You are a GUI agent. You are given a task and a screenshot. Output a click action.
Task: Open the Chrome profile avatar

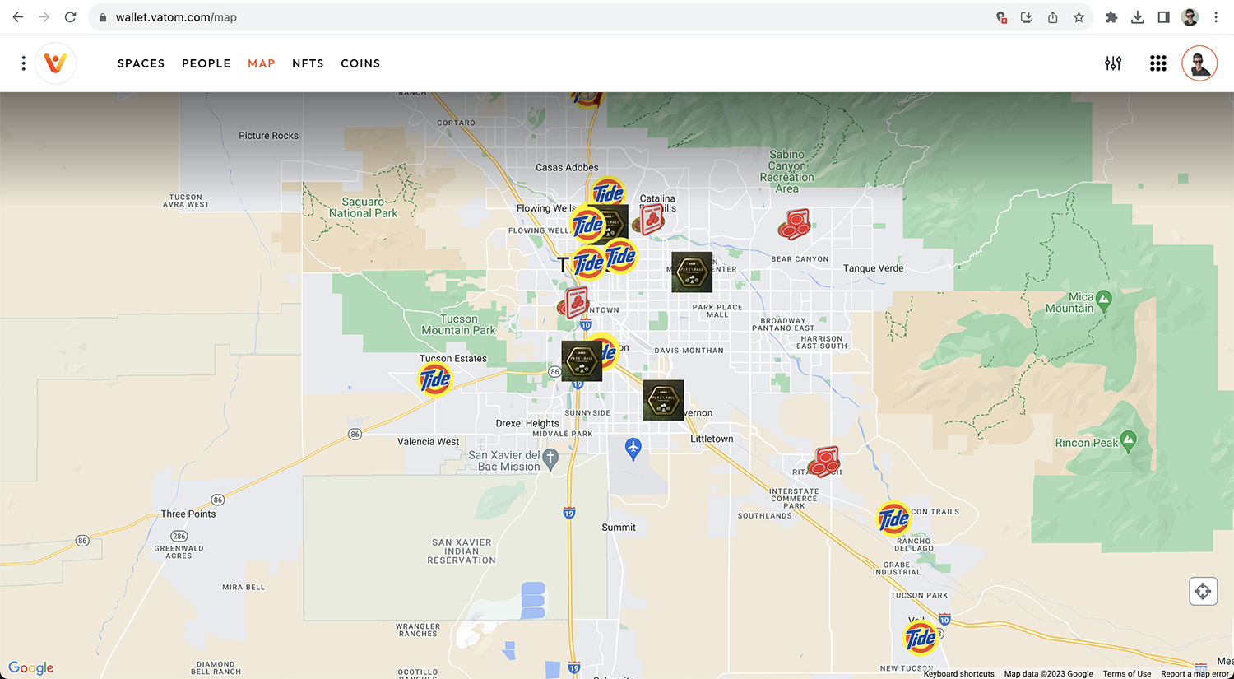click(x=1190, y=17)
